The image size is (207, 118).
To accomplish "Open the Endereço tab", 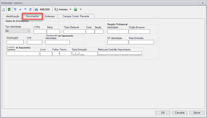I will tap(50, 16).
